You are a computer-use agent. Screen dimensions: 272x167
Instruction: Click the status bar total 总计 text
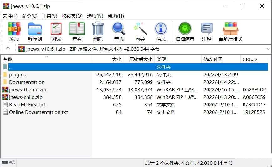point(189,163)
